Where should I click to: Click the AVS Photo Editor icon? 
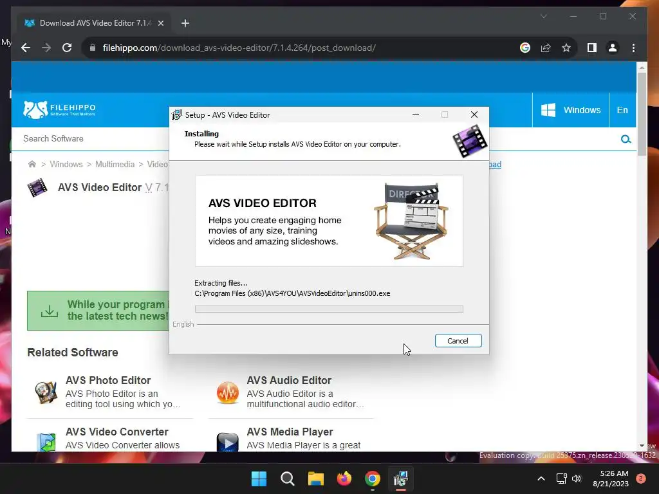46,392
